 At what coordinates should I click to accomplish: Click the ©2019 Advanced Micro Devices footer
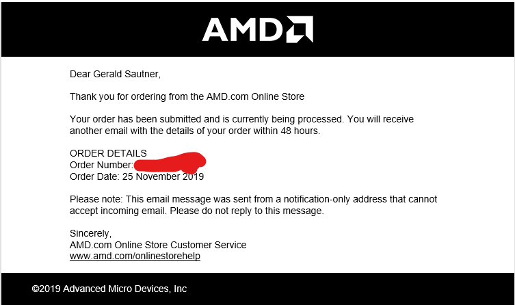109,289
